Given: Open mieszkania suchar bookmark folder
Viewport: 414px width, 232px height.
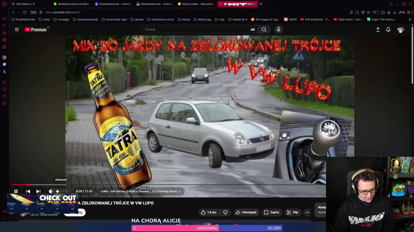Looking at the screenshot, I should point(160,19).
